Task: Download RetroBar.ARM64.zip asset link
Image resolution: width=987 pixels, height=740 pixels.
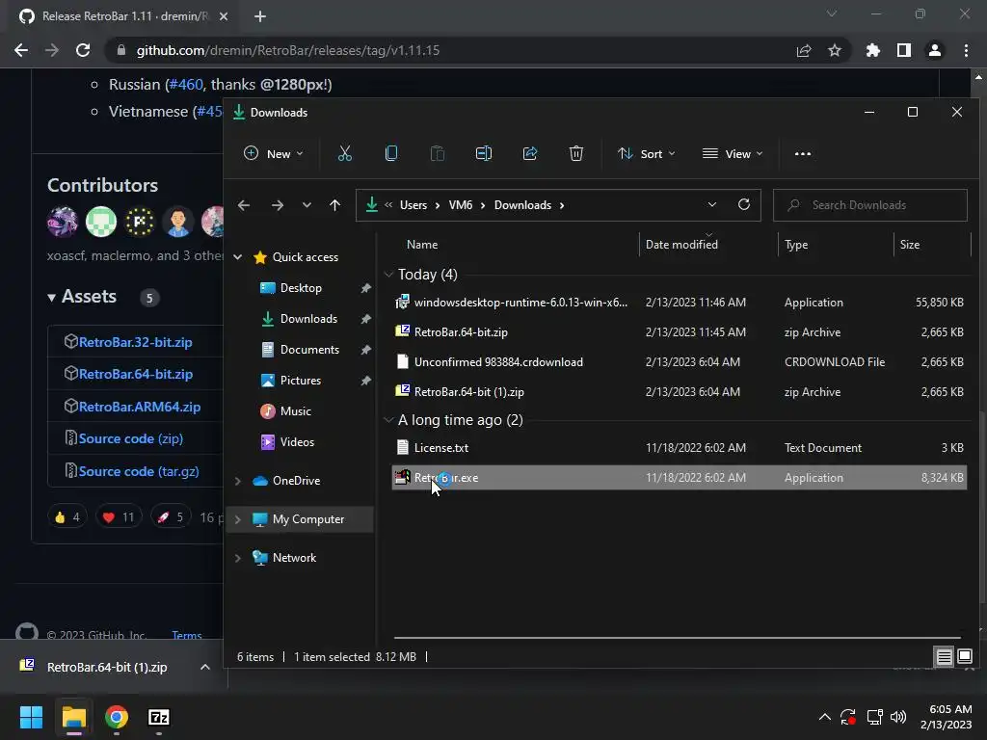Action: (x=140, y=407)
